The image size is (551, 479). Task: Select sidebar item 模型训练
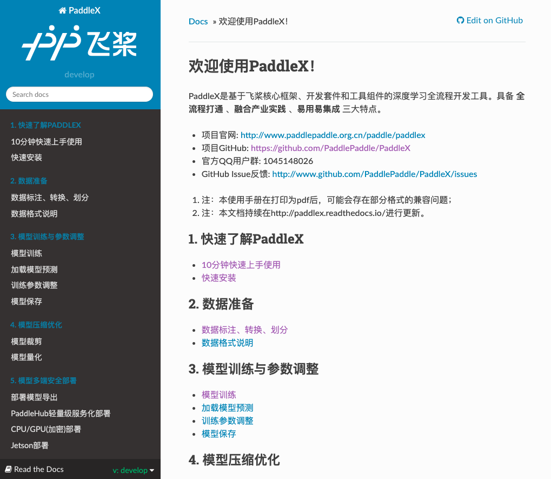click(x=26, y=253)
